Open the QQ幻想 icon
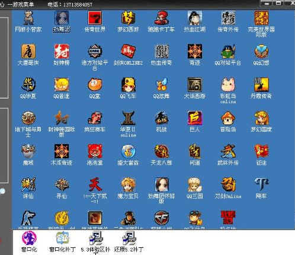295x255 pixels. (x=261, y=52)
